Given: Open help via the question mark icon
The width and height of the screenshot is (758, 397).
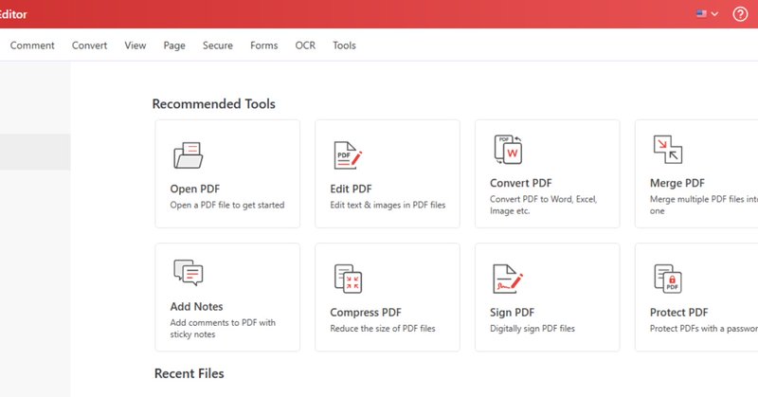Looking at the screenshot, I should click(x=740, y=14).
